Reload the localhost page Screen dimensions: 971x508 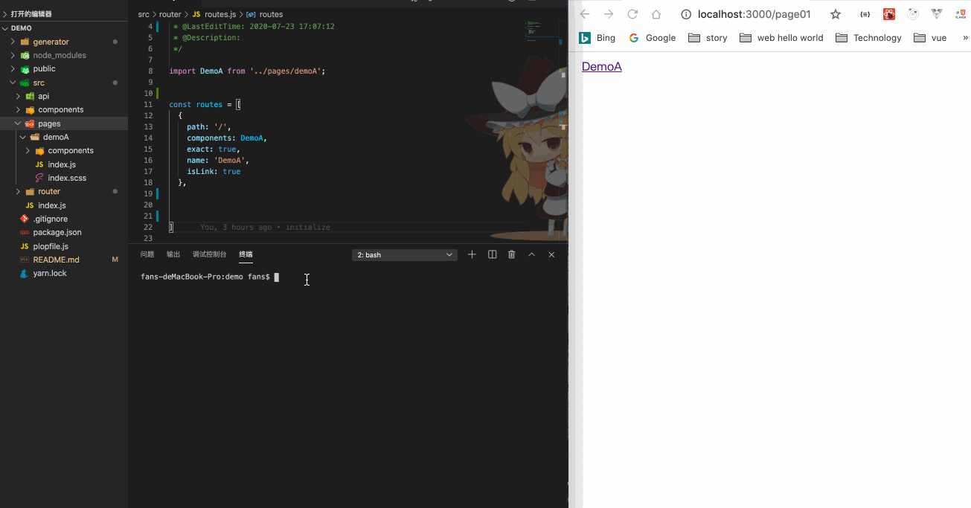(x=632, y=14)
